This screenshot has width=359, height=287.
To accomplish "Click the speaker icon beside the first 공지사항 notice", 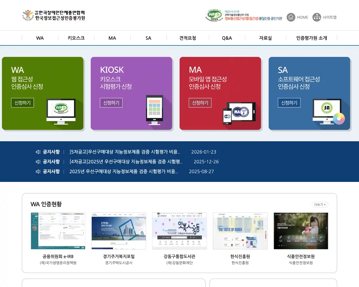I will pyautogui.click(x=38, y=152).
